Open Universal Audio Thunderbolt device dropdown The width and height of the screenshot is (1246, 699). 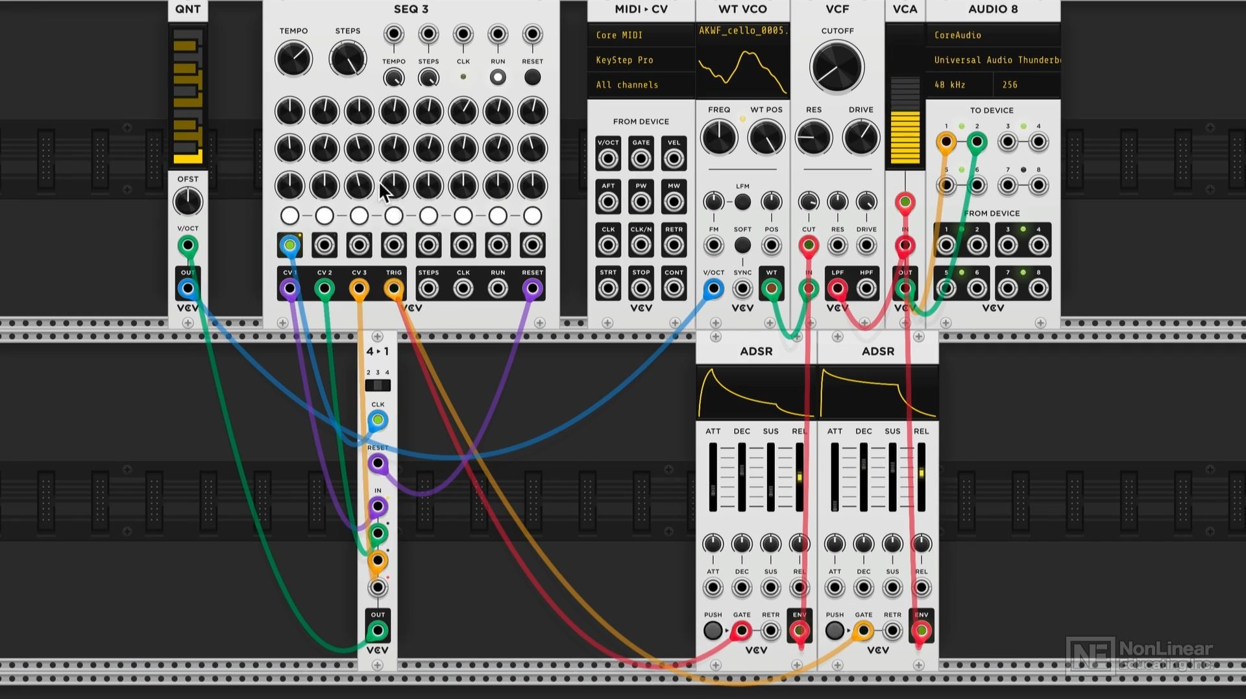[x=993, y=60]
